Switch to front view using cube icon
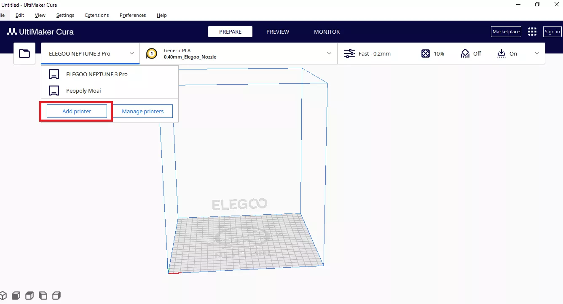 pyautogui.click(x=16, y=295)
